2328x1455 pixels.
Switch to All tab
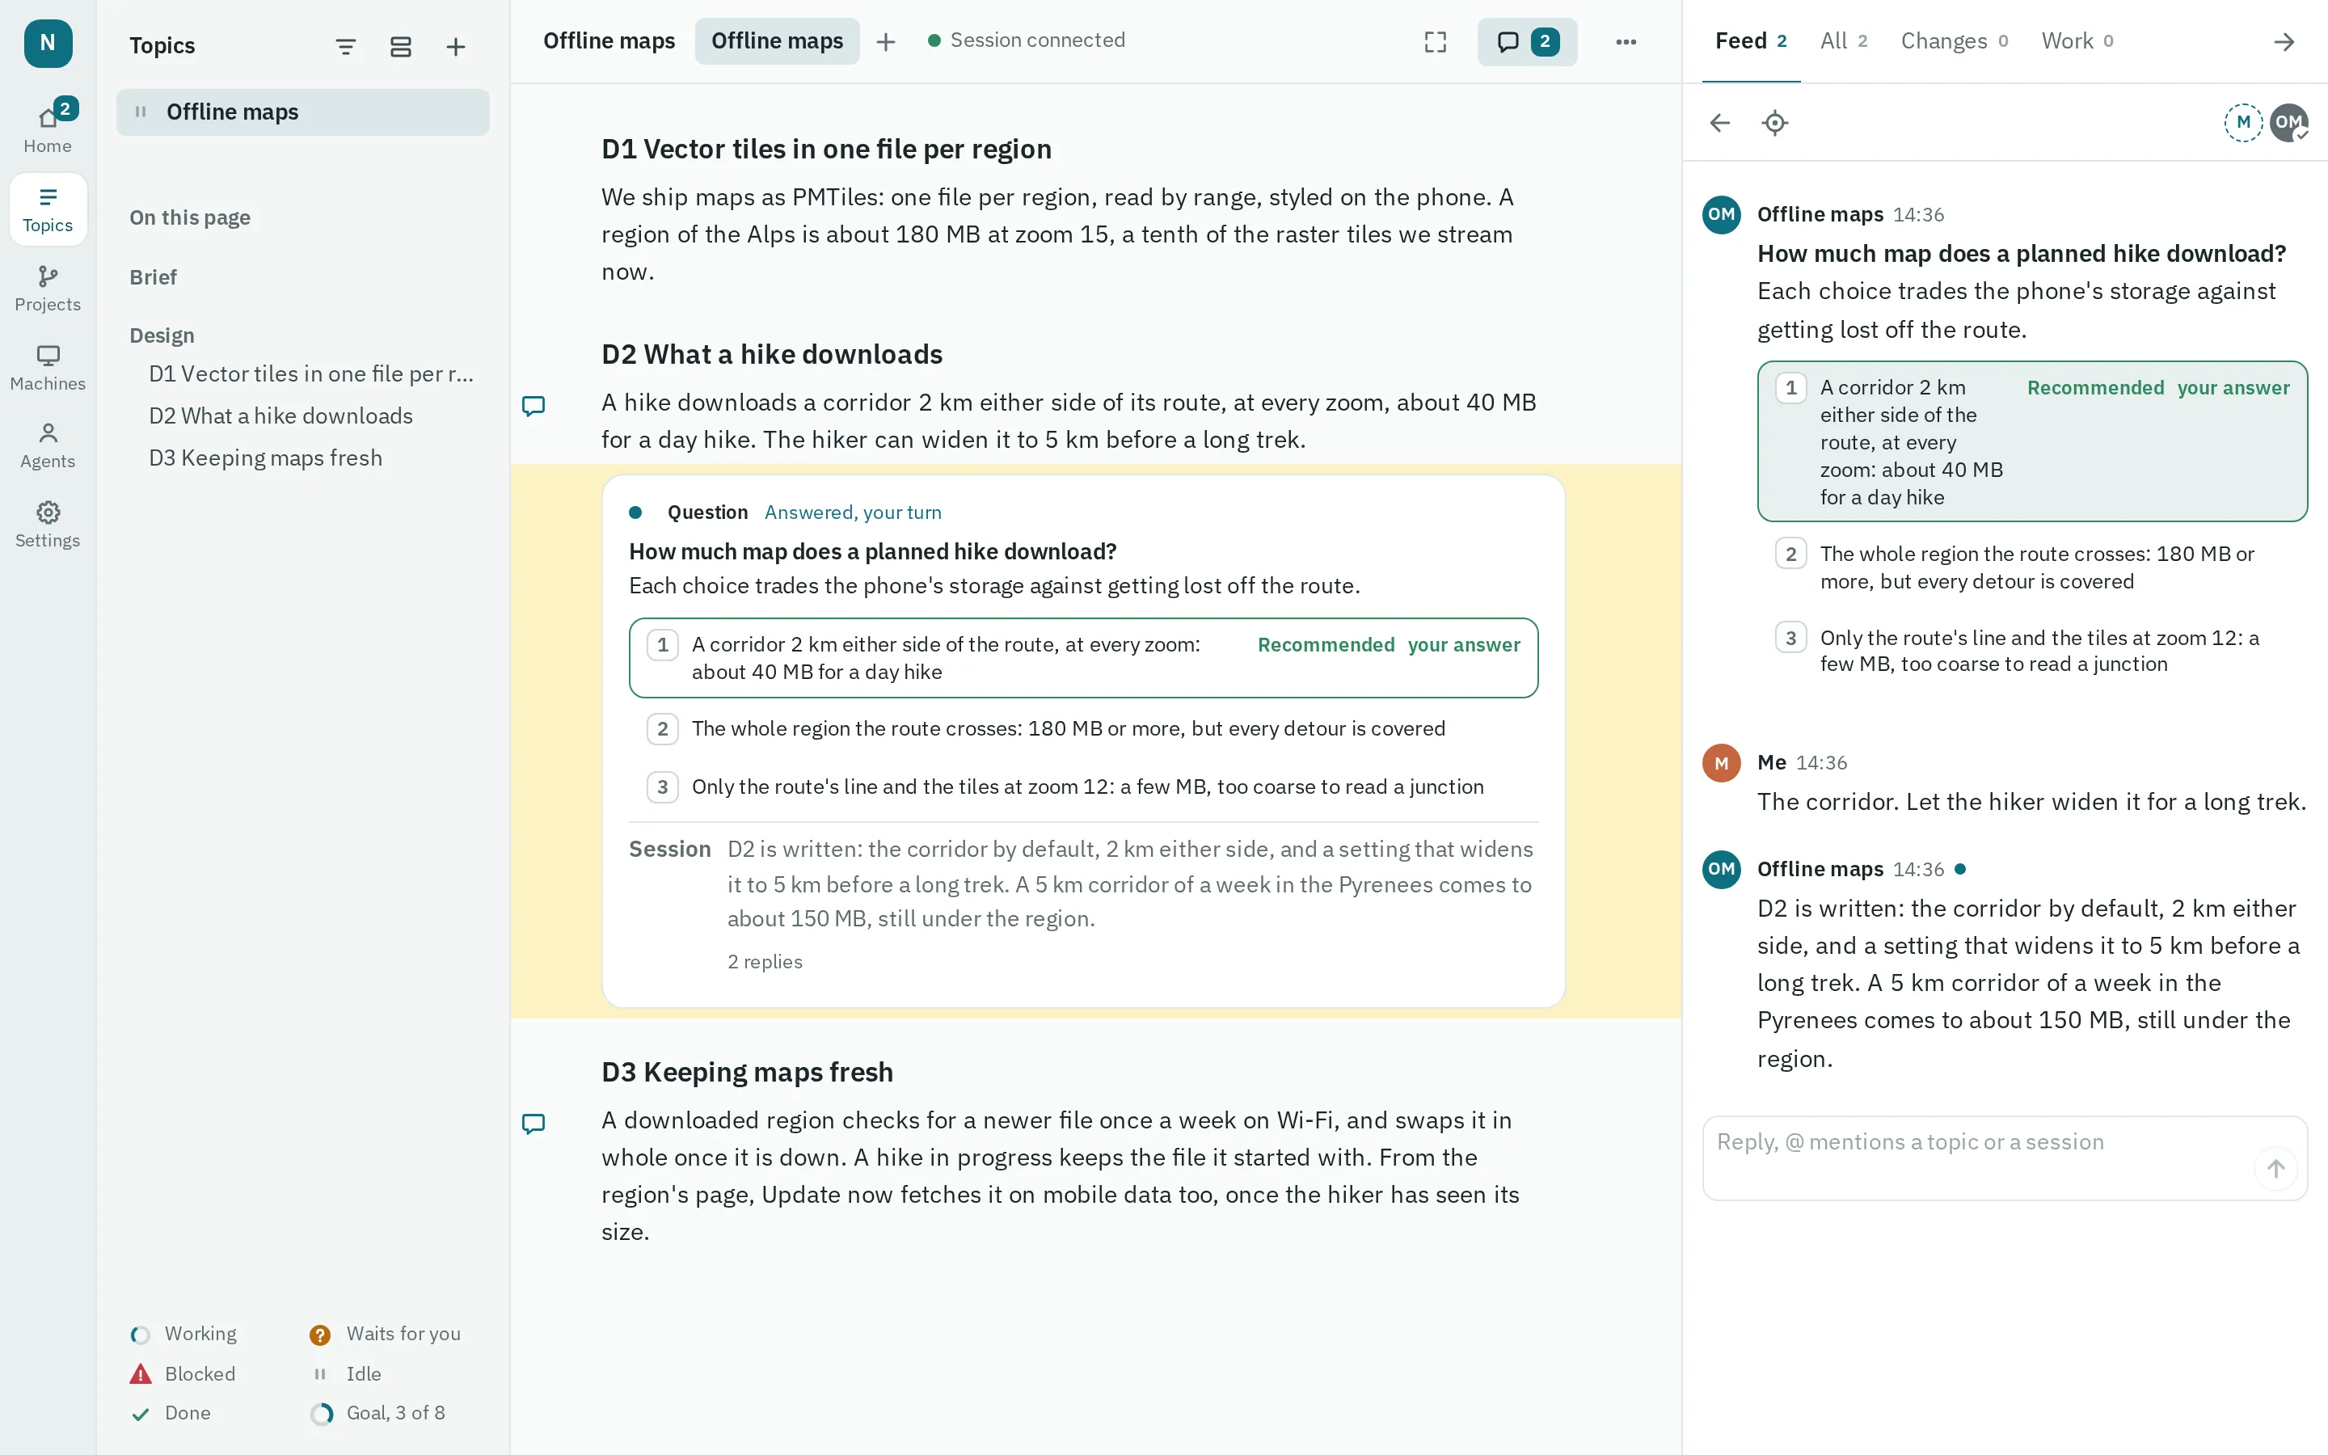click(x=1842, y=40)
